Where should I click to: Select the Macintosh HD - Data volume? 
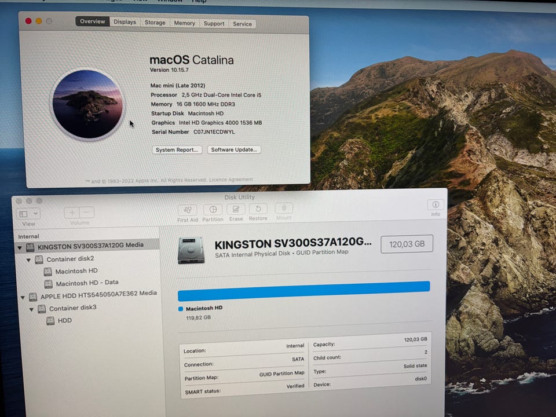coord(87,283)
